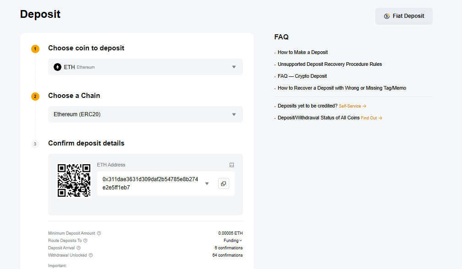Open the Self-Service link
This screenshot has width=462, height=269.
pyautogui.click(x=352, y=106)
